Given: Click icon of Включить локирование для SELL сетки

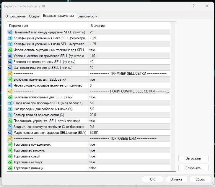Looking at the screenshot, I should pyautogui.click(x=10, y=97).
